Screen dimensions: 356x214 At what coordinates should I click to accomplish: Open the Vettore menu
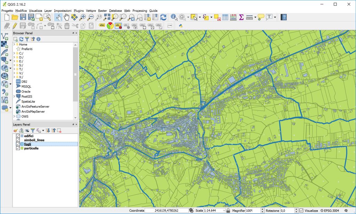point(91,11)
